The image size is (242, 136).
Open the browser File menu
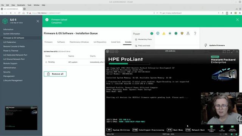[3, 5]
